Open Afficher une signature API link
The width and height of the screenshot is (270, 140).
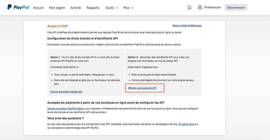coord(142,88)
